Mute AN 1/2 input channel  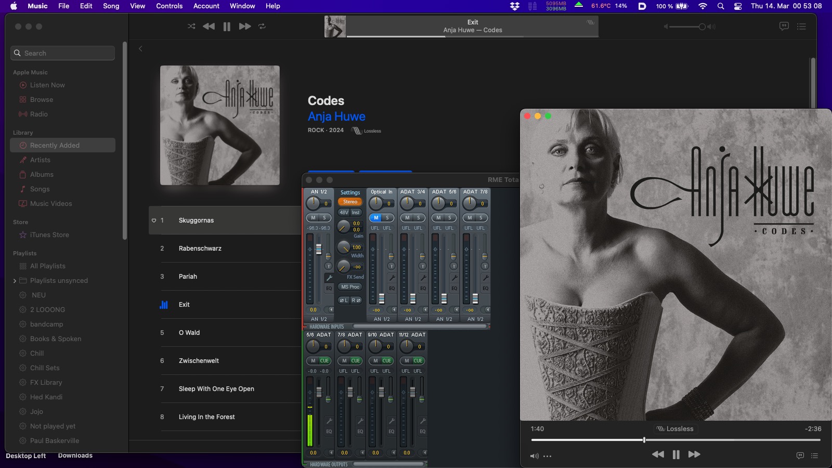coord(313,218)
